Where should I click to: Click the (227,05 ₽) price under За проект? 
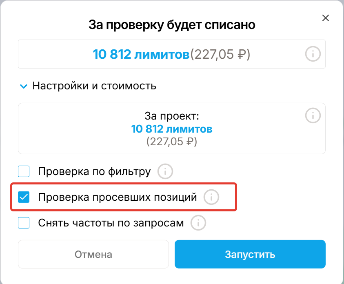[x=171, y=142]
